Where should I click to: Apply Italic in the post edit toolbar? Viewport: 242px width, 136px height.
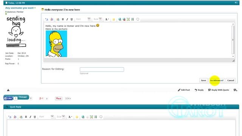tap(67, 19)
